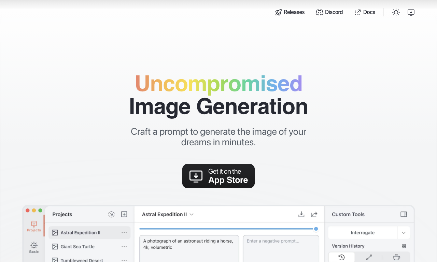Screen dimensions: 437x262
Task: Open options for Giant Sea Turtle project
Action: coord(124,247)
